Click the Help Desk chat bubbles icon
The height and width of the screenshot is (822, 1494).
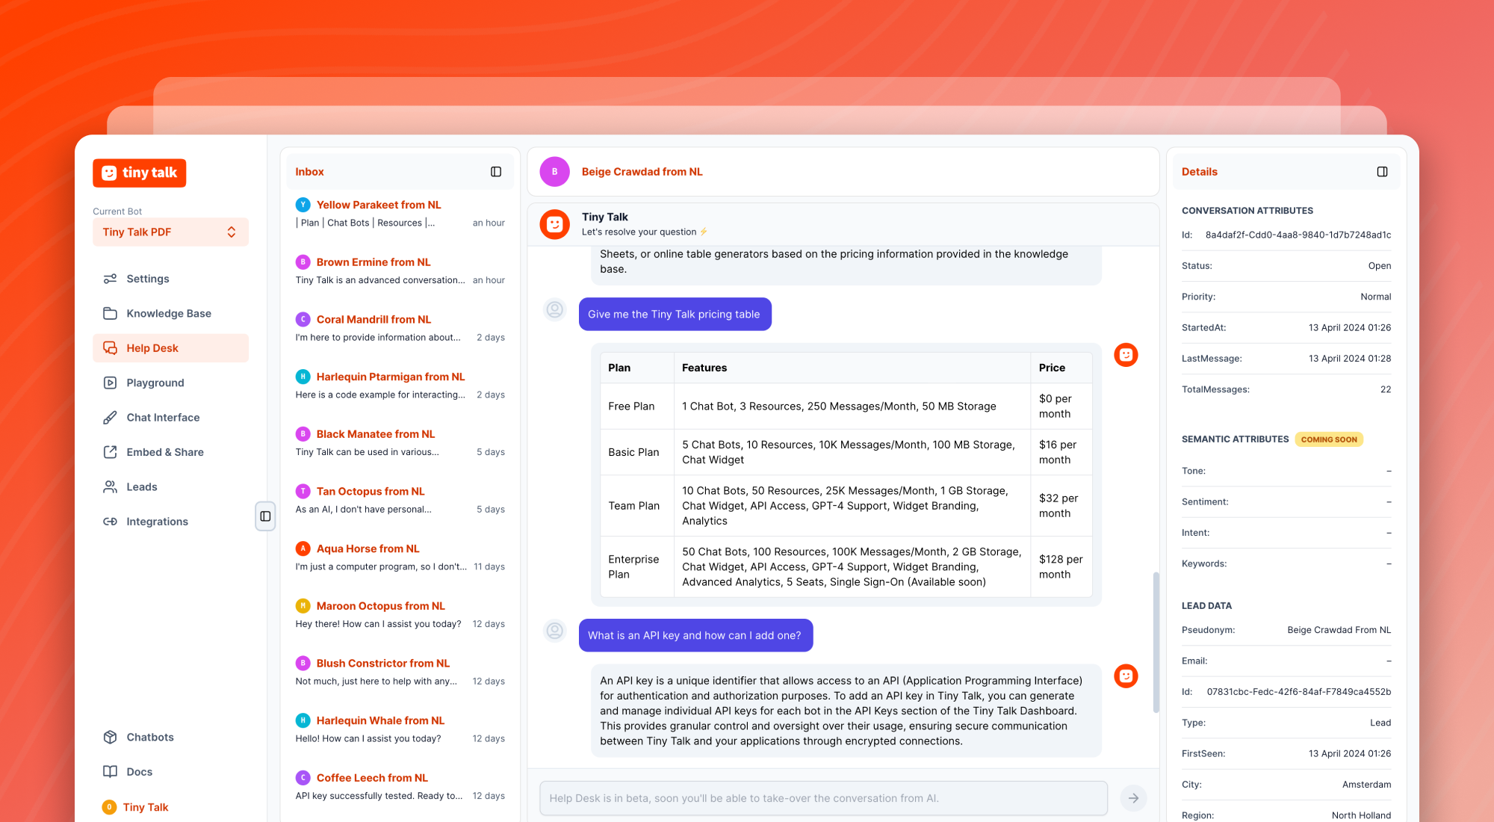point(110,348)
